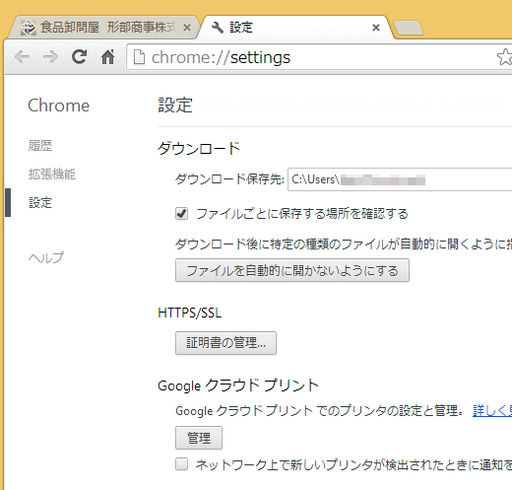The image size is (512, 490).
Task: Open 証明書の管理... button
Action: 225,343
